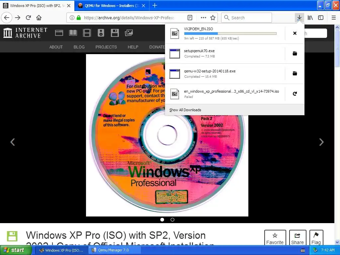Open the Archive texts book icon
Screen dimensions: 340x255
click(x=73, y=33)
